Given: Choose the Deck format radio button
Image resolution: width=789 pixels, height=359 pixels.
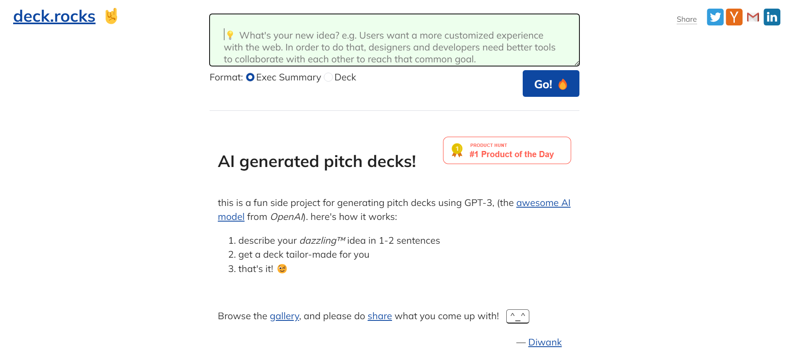Looking at the screenshot, I should (x=328, y=77).
